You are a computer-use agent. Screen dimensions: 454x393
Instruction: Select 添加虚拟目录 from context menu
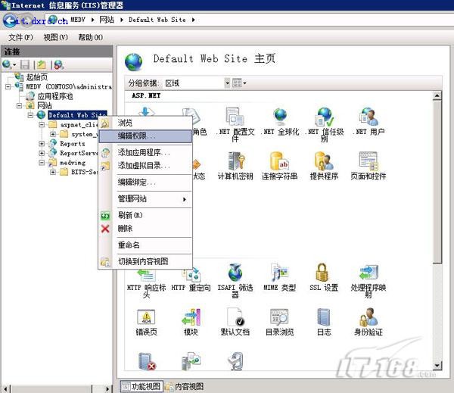(144, 165)
